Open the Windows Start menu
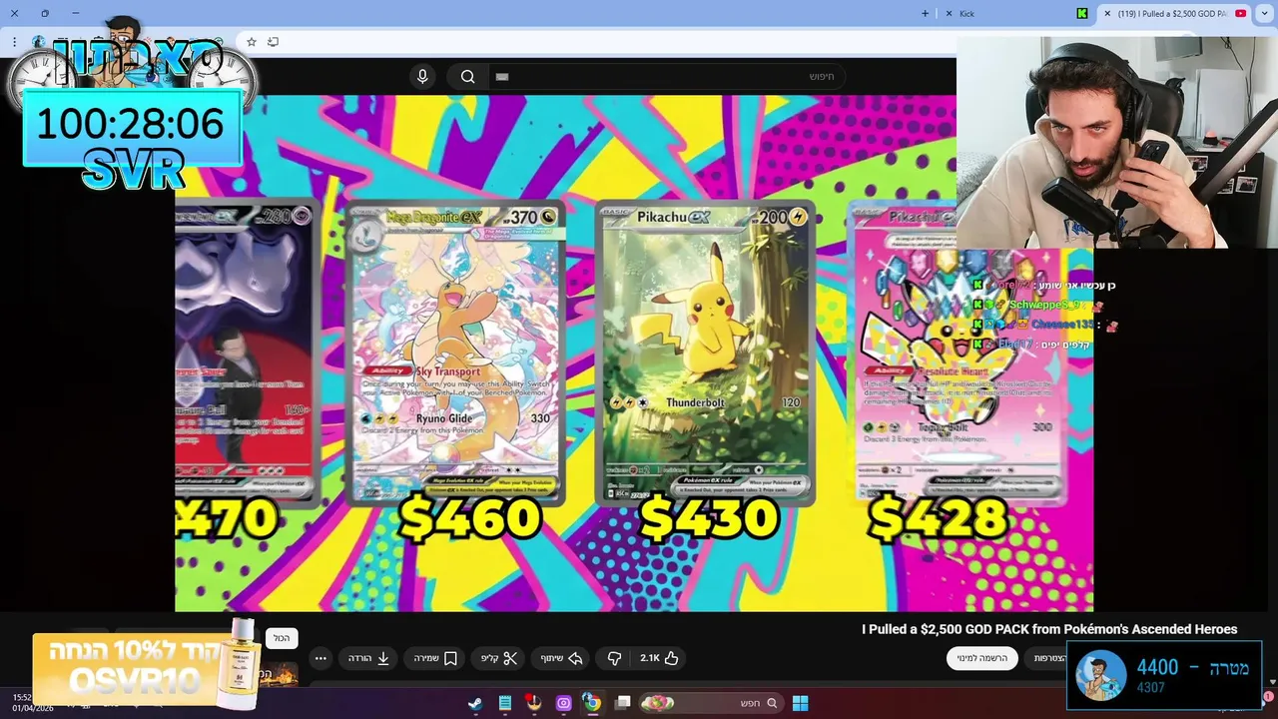The width and height of the screenshot is (1278, 719). pyautogui.click(x=800, y=703)
